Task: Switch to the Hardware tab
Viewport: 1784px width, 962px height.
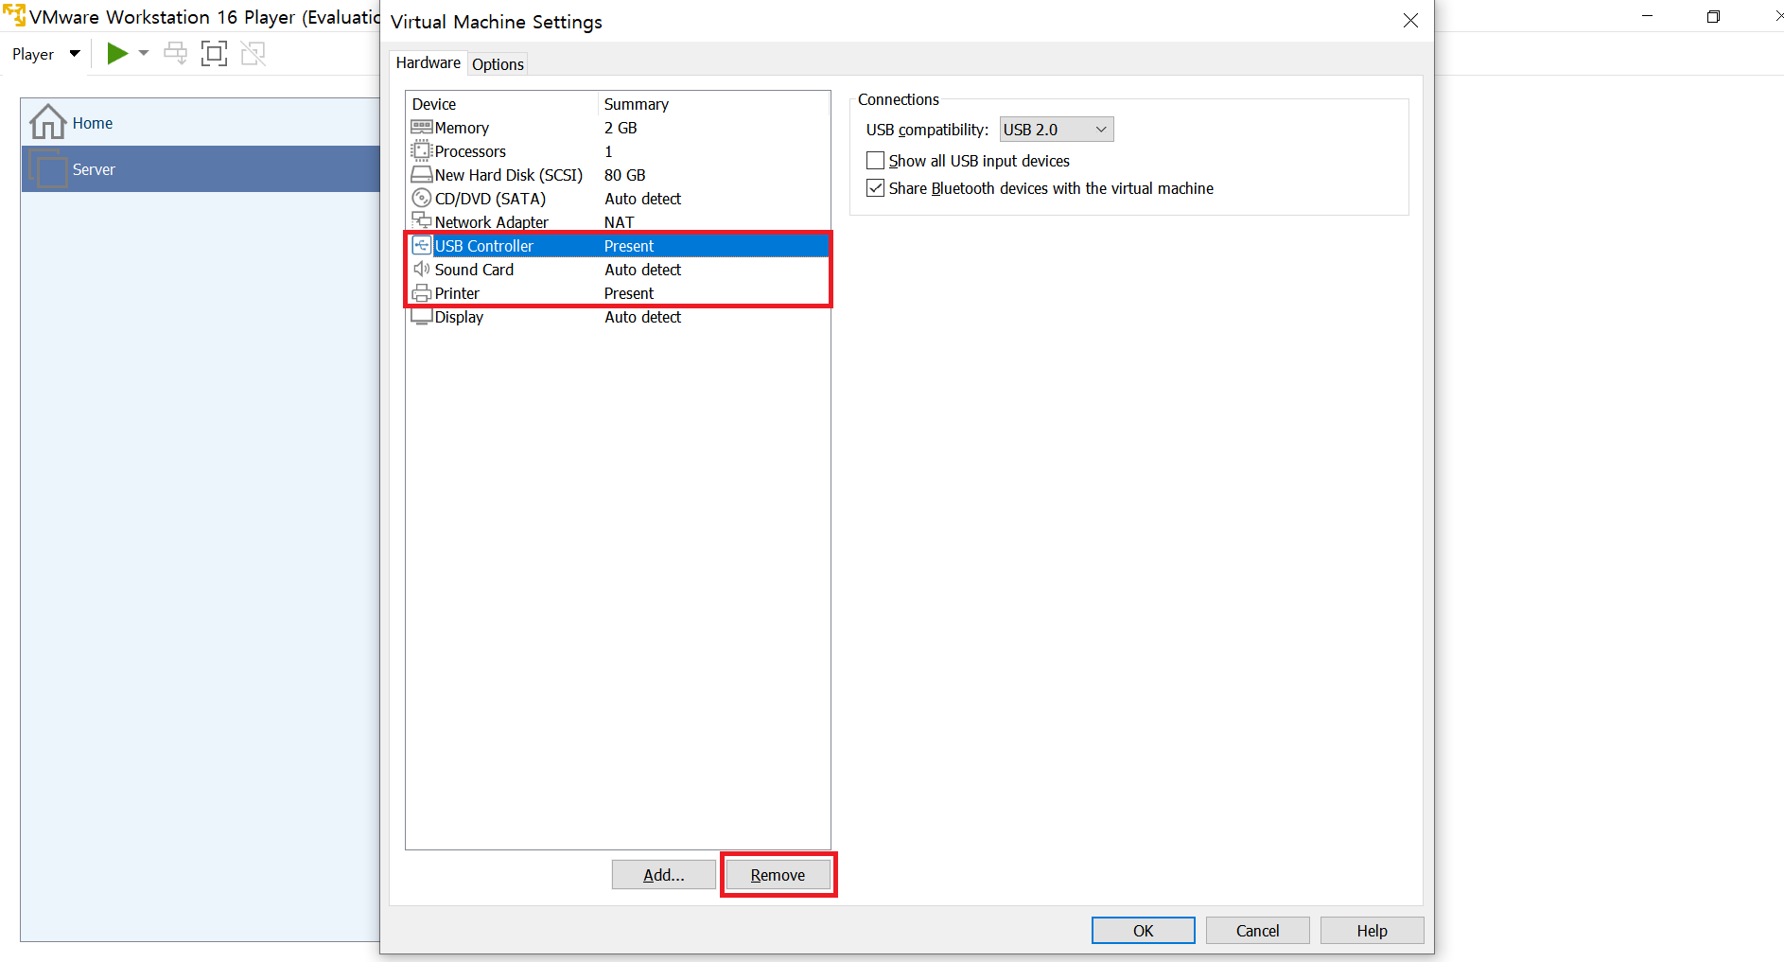Action: (x=428, y=62)
